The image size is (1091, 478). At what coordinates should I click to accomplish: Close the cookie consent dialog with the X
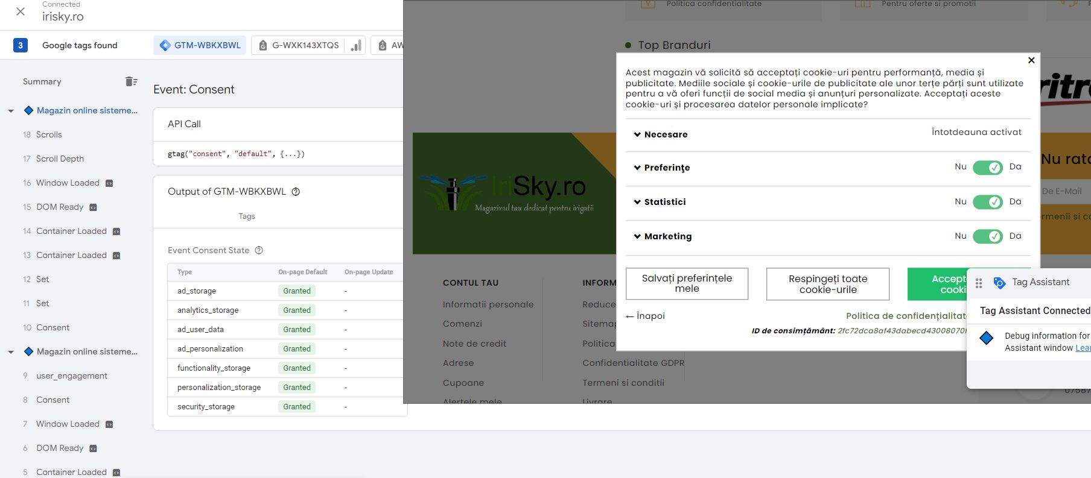tap(1031, 60)
